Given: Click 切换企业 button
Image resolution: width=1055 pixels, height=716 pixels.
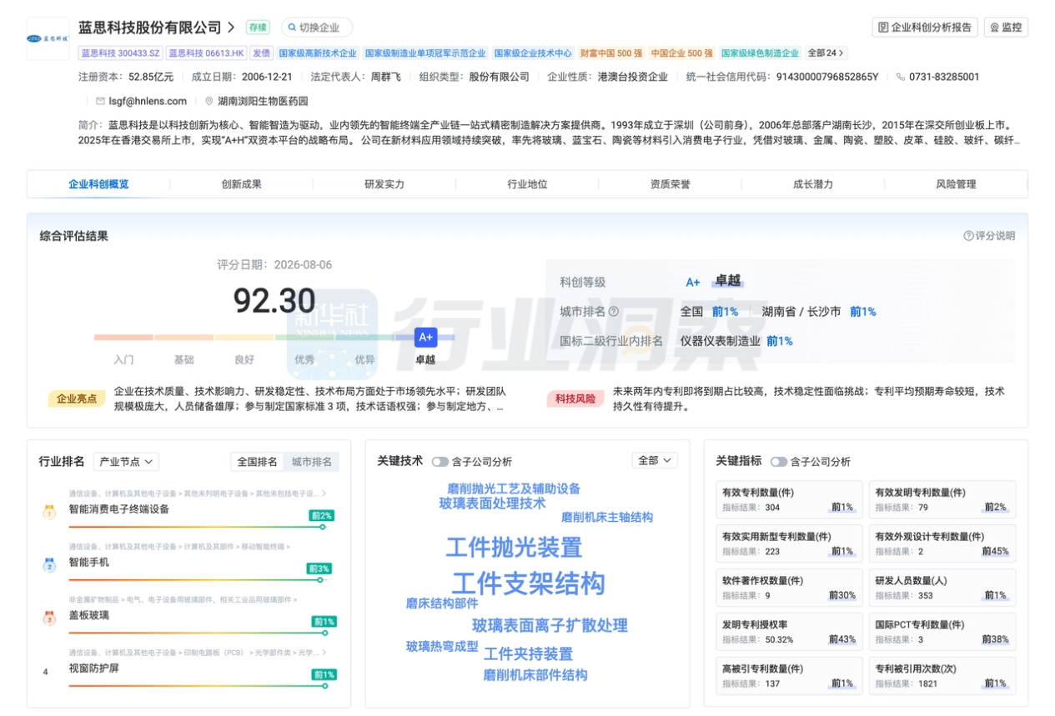Looking at the screenshot, I should click(x=317, y=28).
